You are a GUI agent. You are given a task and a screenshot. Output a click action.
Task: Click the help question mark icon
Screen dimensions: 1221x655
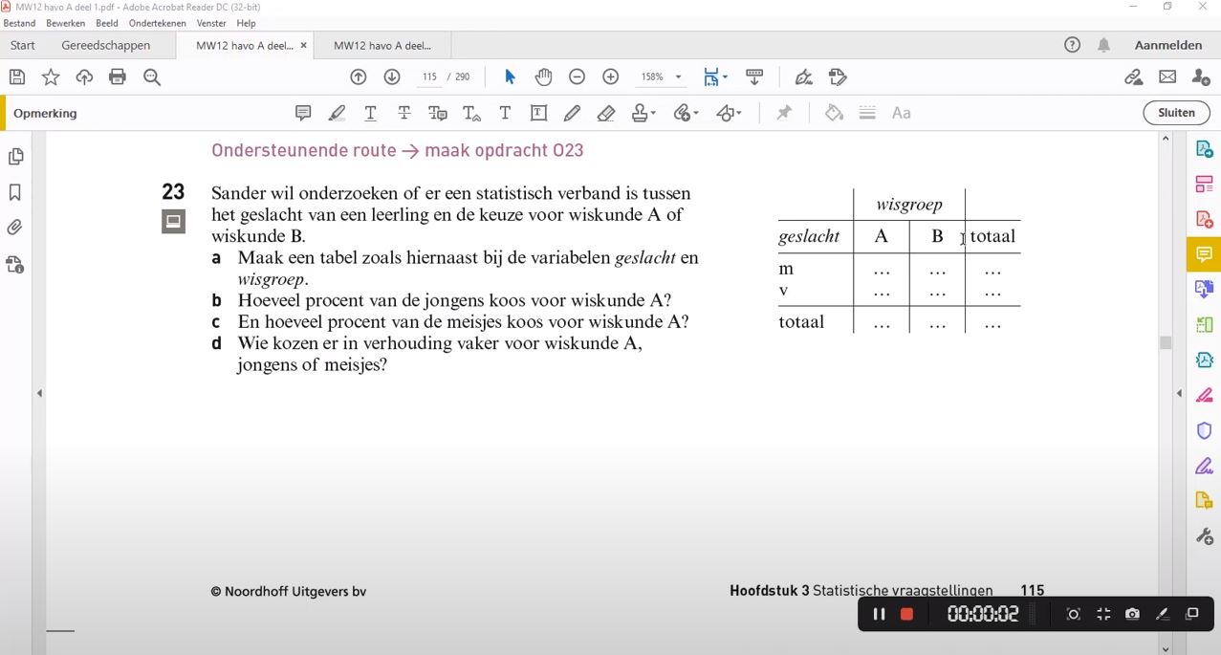(1073, 45)
